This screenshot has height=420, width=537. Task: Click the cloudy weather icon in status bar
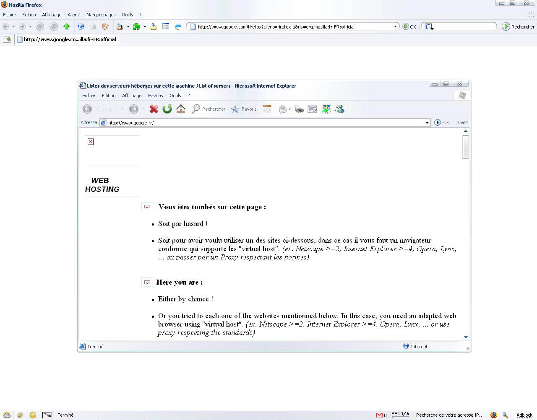point(7,415)
